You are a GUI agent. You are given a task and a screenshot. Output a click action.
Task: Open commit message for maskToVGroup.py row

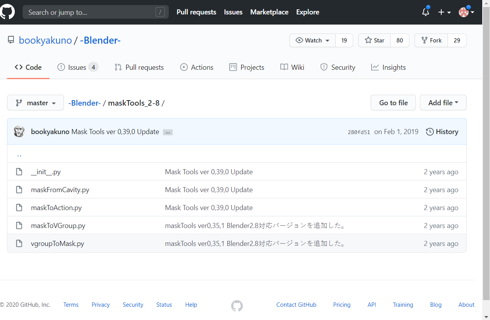click(255, 226)
